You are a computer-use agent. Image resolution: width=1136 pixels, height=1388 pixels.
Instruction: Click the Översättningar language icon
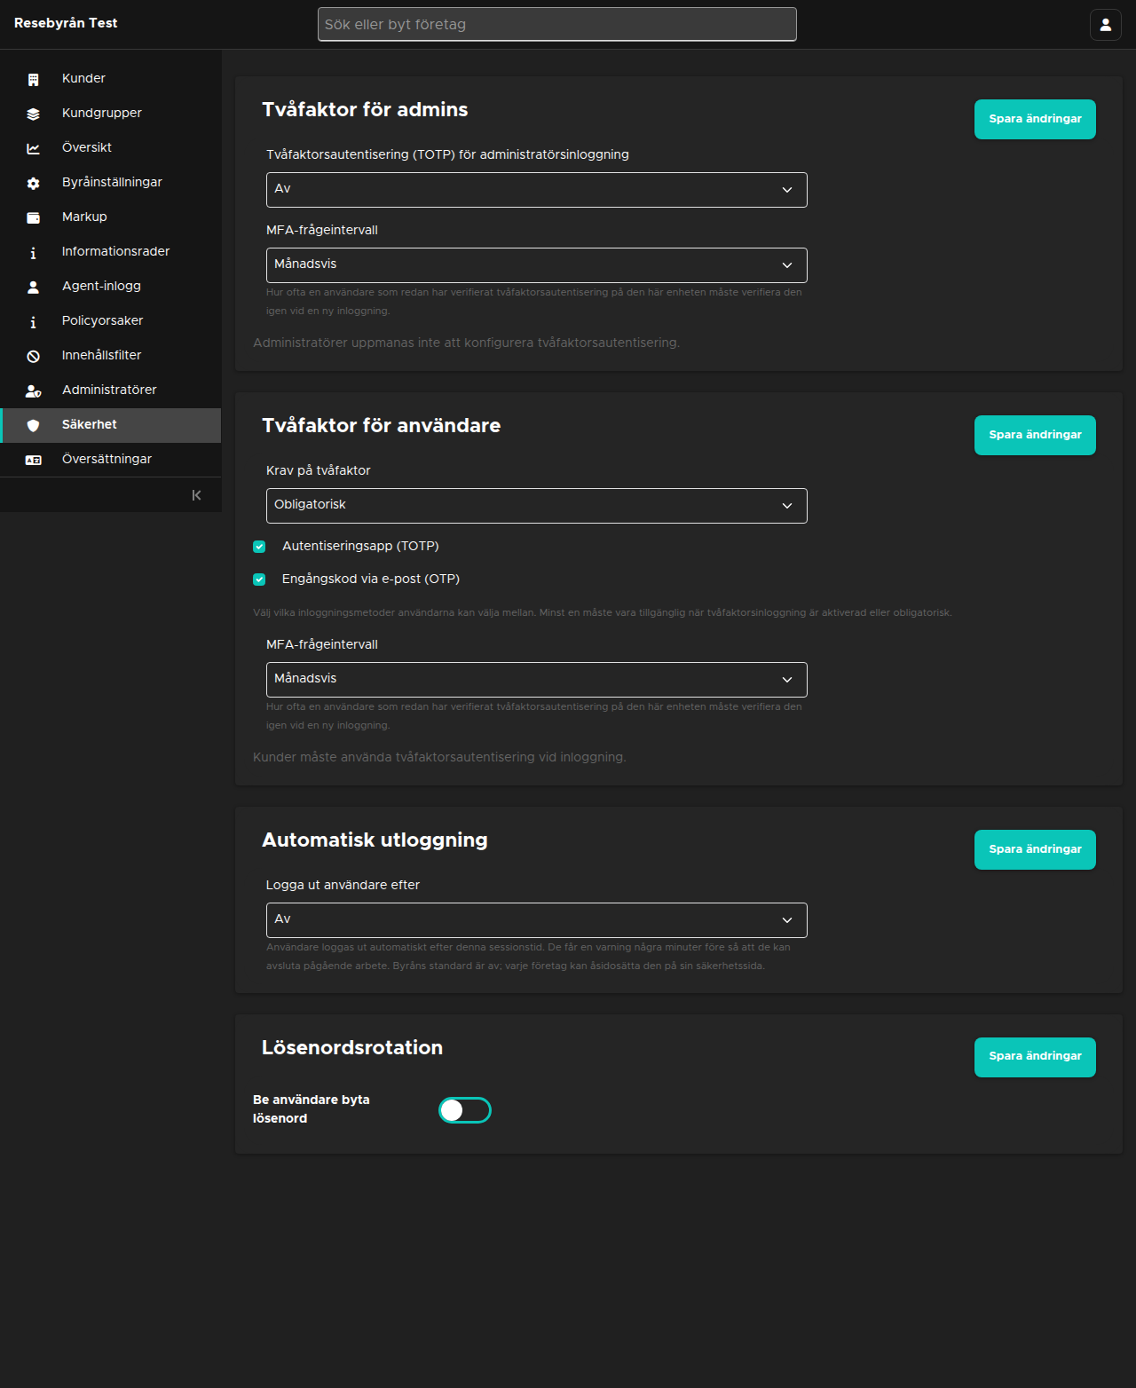pos(33,460)
